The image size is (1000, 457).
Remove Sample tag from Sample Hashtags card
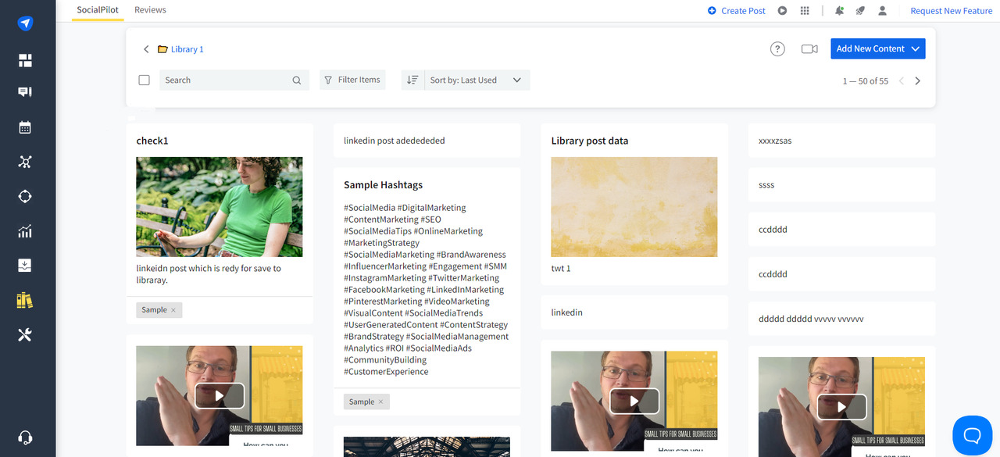tap(381, 402)
